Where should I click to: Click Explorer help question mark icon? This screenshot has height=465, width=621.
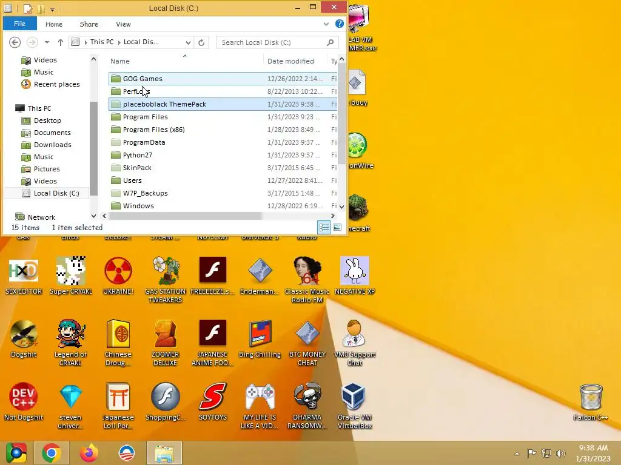click(340, 24)
